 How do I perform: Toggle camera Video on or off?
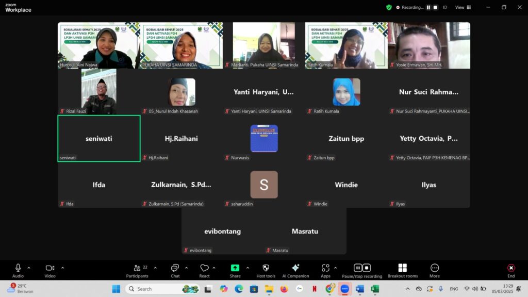(50, 268)
